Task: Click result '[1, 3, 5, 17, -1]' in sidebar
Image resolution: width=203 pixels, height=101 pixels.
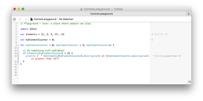Action: 159,34
